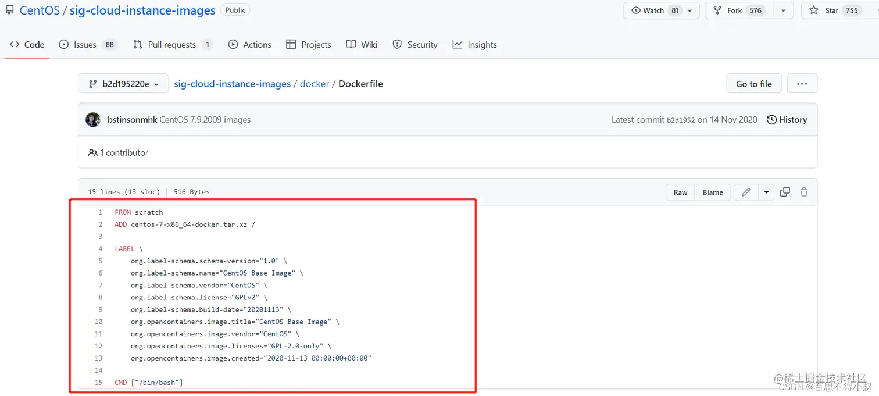
Task: Click the fork count 576
Action: 755,10
